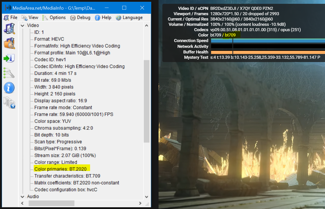Screen dimensions: 325x209
Task: Collapse the Audio tree node
Action: point(22,196)
